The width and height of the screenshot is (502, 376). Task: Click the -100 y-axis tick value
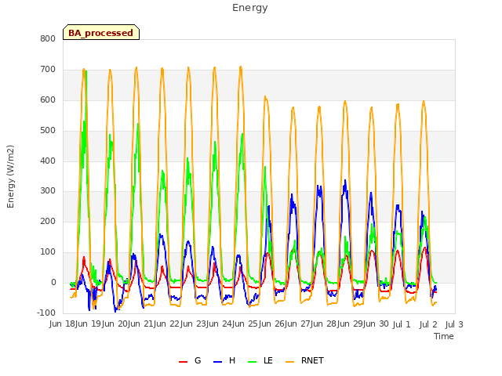46,313
